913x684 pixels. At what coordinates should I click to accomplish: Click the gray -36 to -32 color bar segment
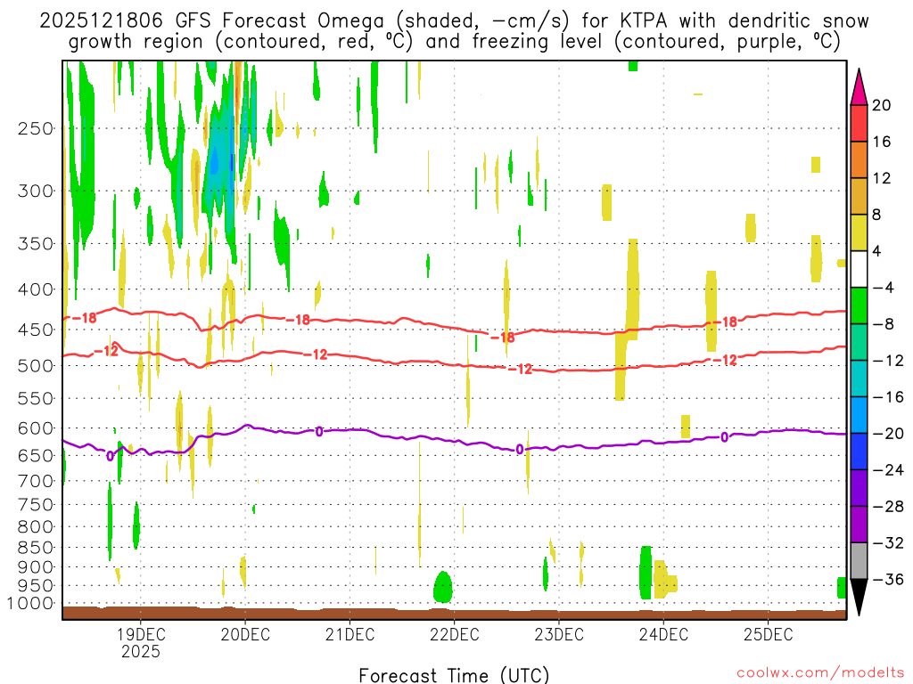click(859, 561)
